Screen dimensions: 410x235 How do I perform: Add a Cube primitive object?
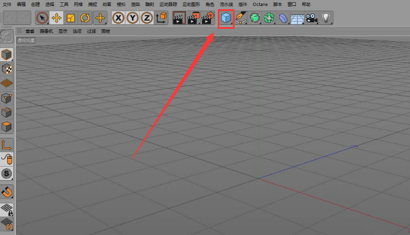pyautogui.click(x=226, y=18)
